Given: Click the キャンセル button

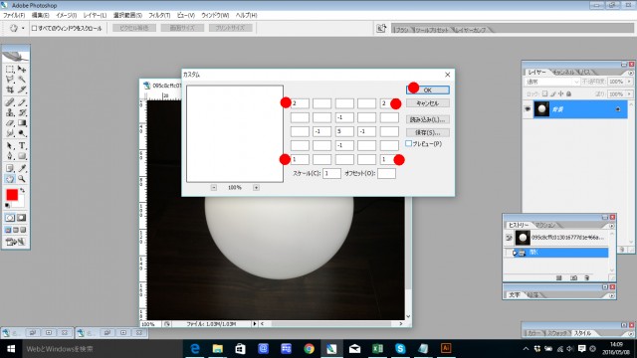Looking at the screenshot, I should pyautogui.click(x=427, y=103).
